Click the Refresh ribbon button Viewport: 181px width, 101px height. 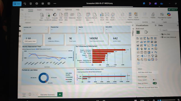coord(95,17)
